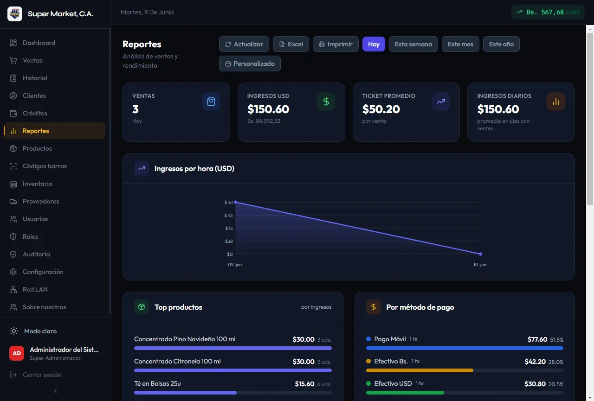This screenshot has height=401, width=594.
Task: Click the Actualizar button
Action: click(x=244, y=44)
